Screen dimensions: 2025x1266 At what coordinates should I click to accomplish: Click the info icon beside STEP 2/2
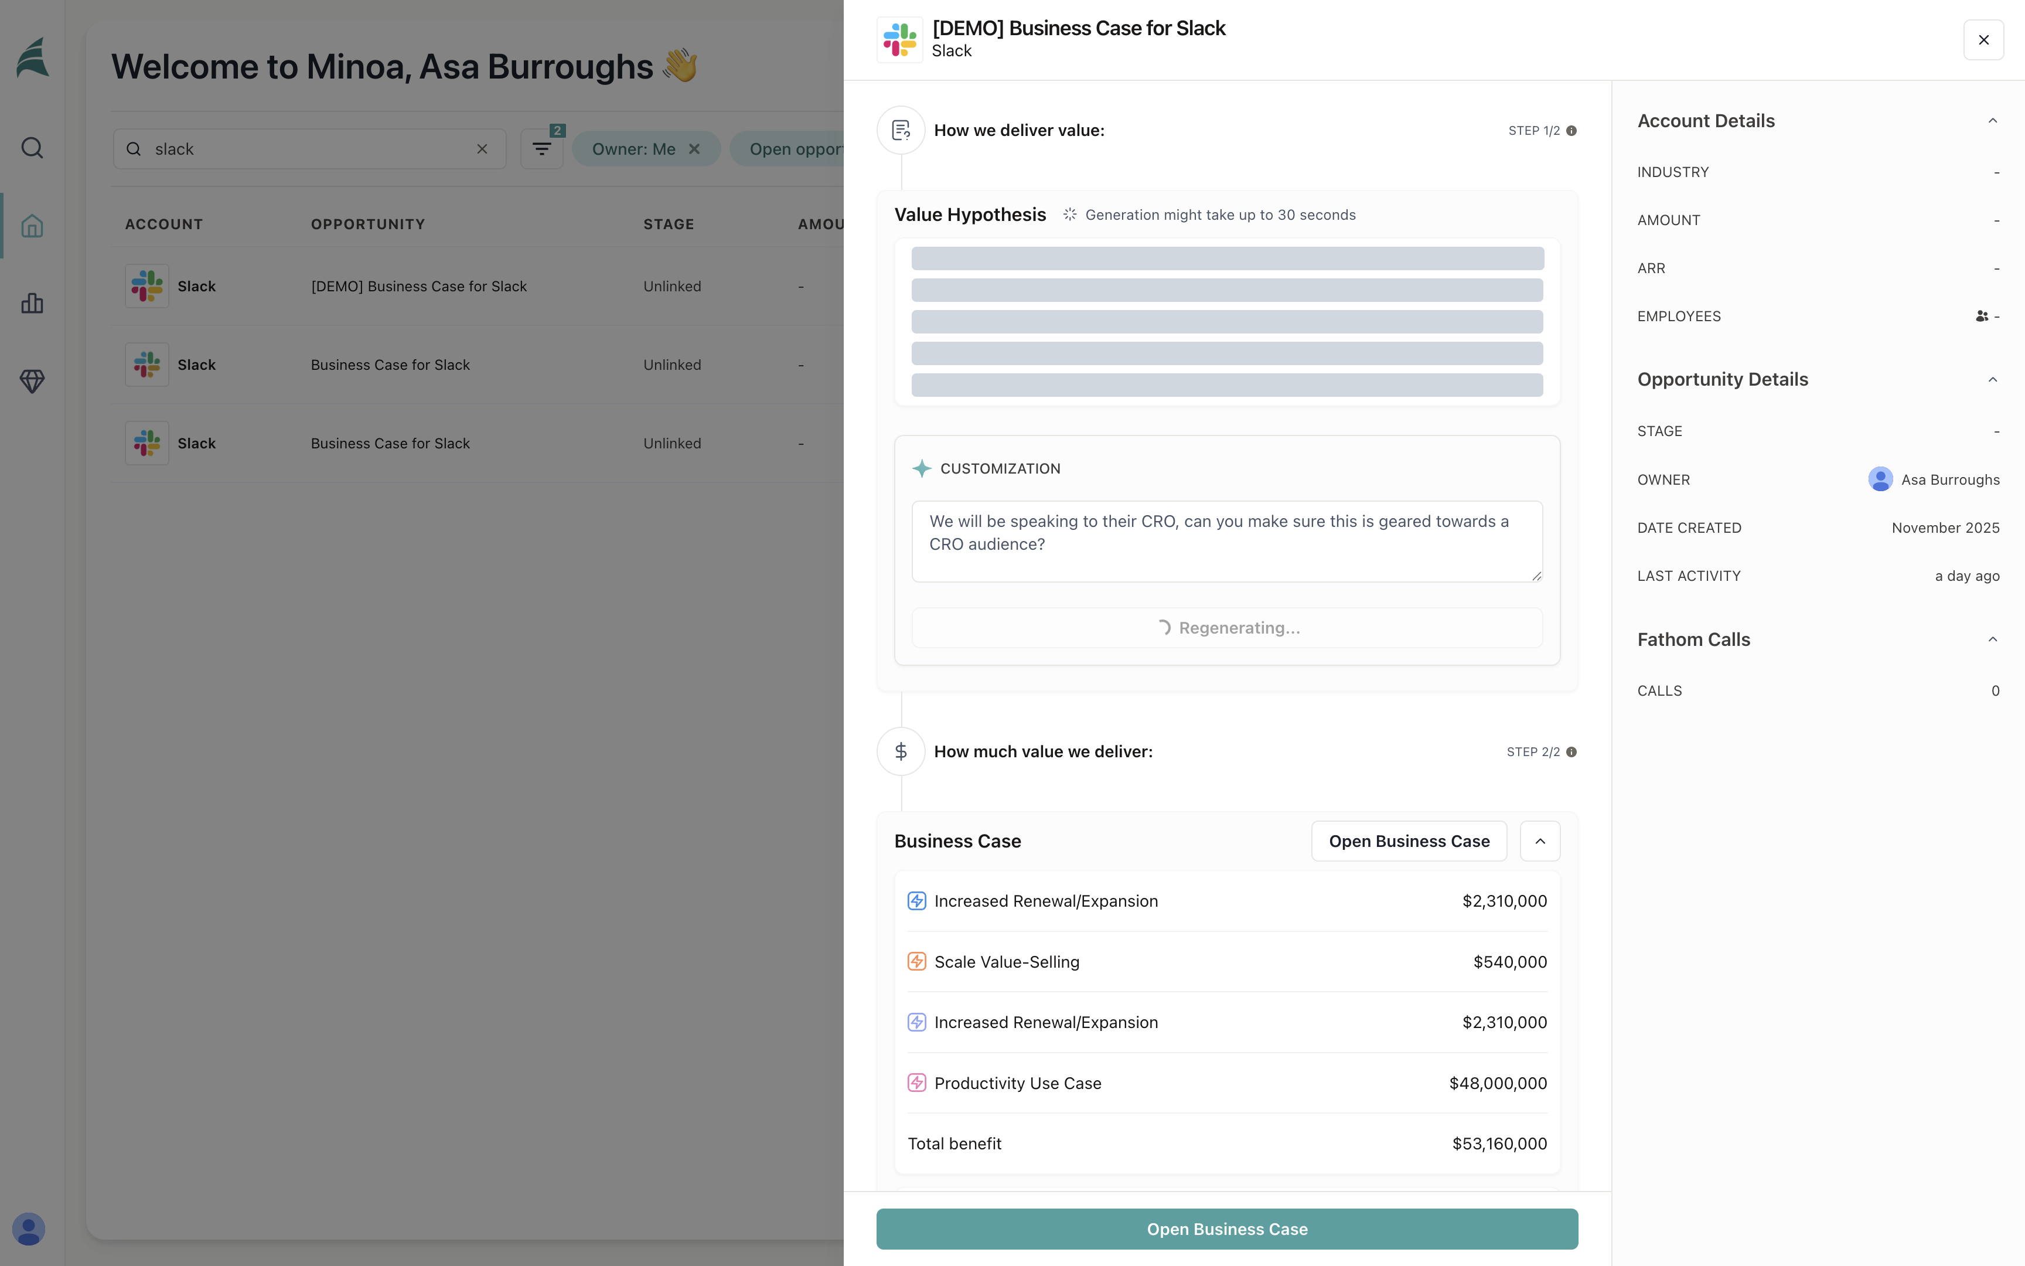click(x=1571, y=752)
